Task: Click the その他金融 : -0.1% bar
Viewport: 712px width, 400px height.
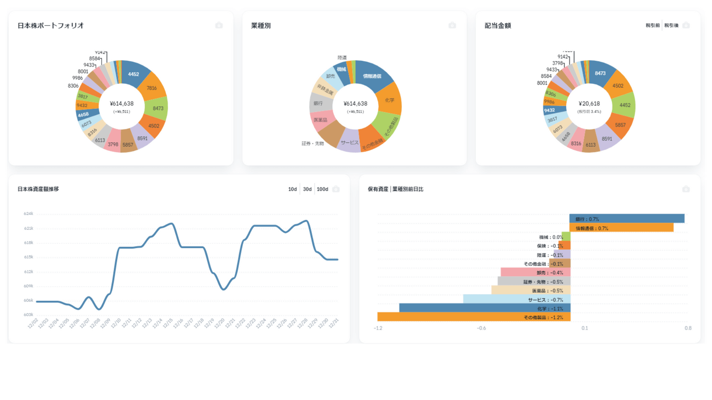Action: [x=560, y=263]
